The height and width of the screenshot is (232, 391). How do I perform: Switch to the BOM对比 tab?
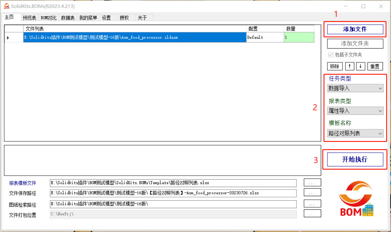(x=48, y=17)
